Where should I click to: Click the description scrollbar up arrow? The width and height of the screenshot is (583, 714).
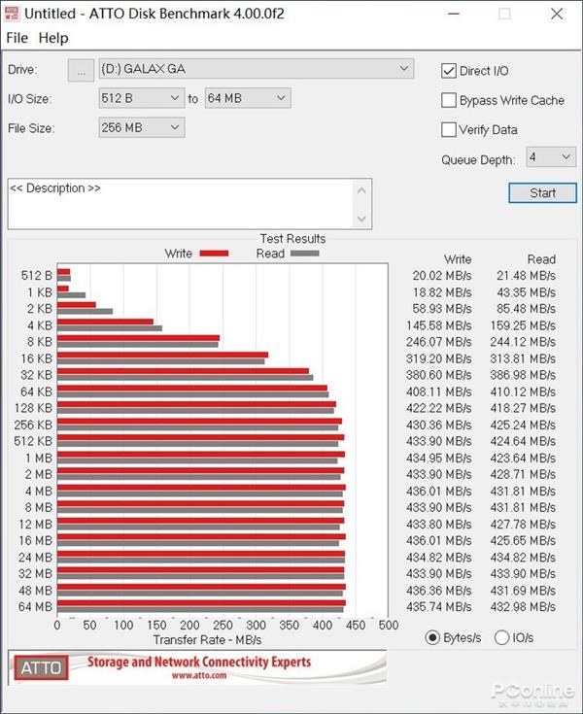(x=361, y=190)
